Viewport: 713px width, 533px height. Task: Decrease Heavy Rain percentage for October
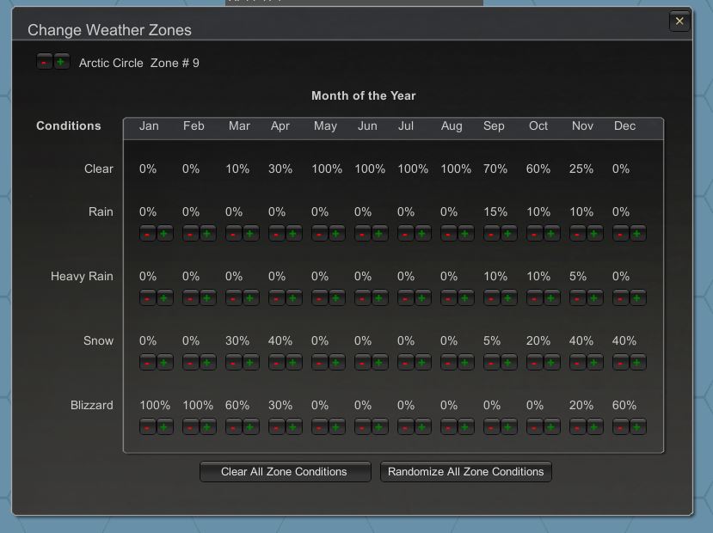click(534, 298)
